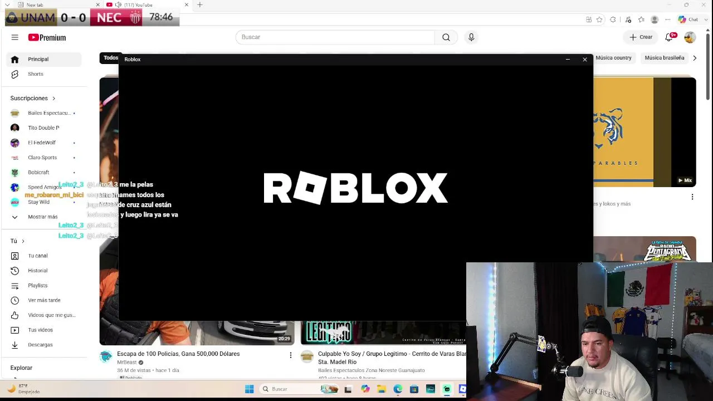The width and height of the screenshot is (713, 401).
Task: Open the browser profile icon
Action: coord(655,19)
